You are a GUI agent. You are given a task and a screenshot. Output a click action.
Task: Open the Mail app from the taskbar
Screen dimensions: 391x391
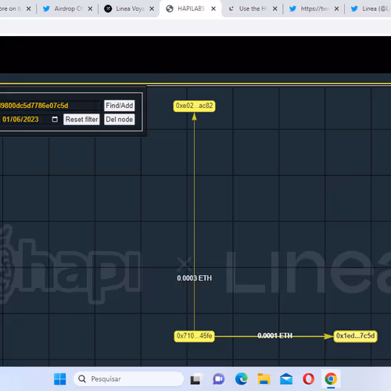point(286,379)
